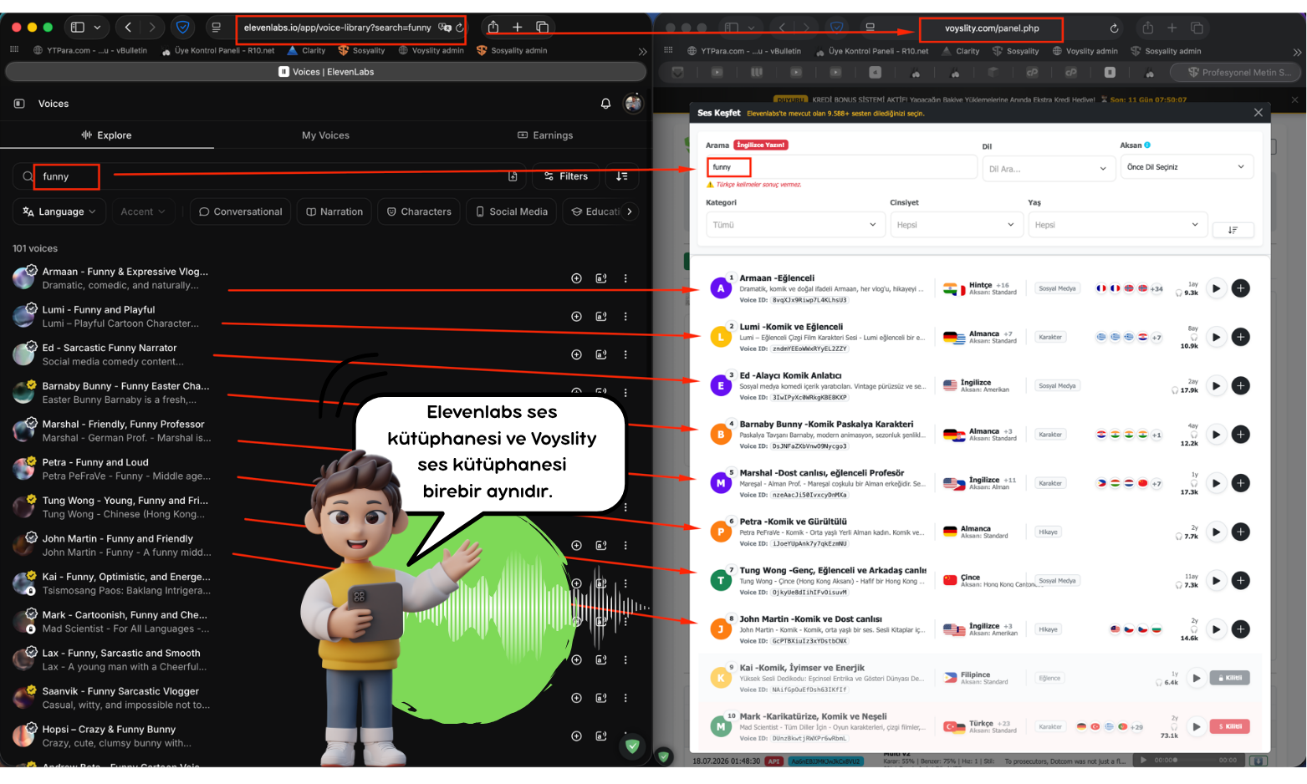Open the Accent dropdown in ElevenLabs
The width and height of the screenshot is (1307, 784).
pyautogui.click(x=143, y=211)
